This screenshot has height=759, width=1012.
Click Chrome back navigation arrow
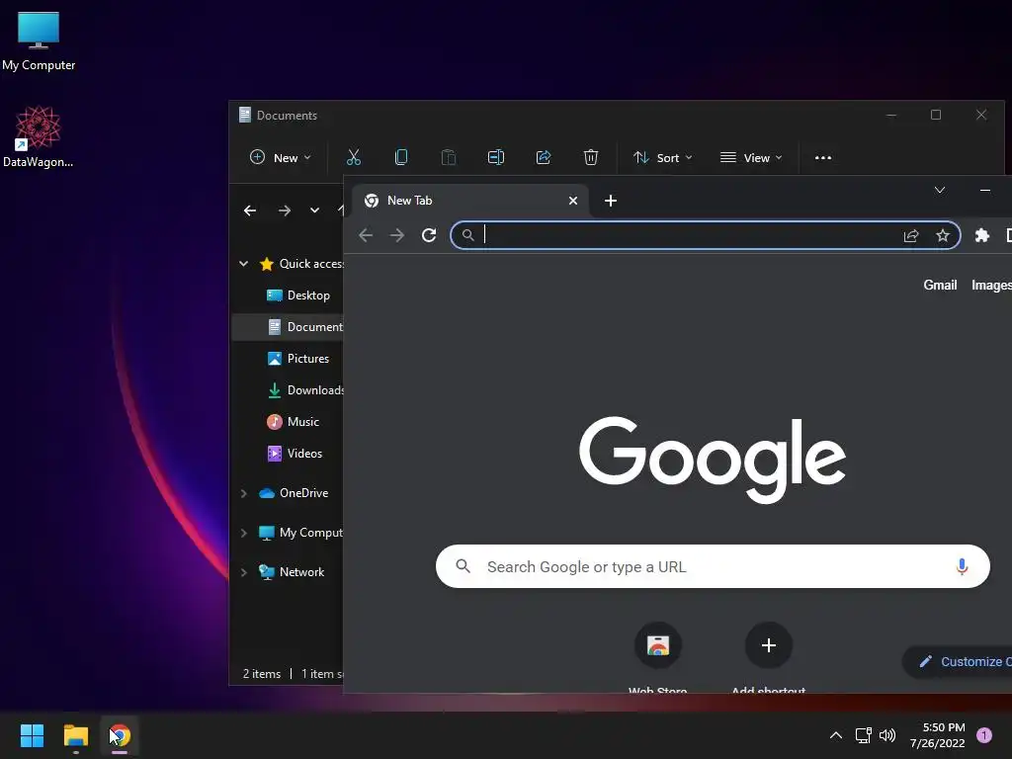(366, 235)
